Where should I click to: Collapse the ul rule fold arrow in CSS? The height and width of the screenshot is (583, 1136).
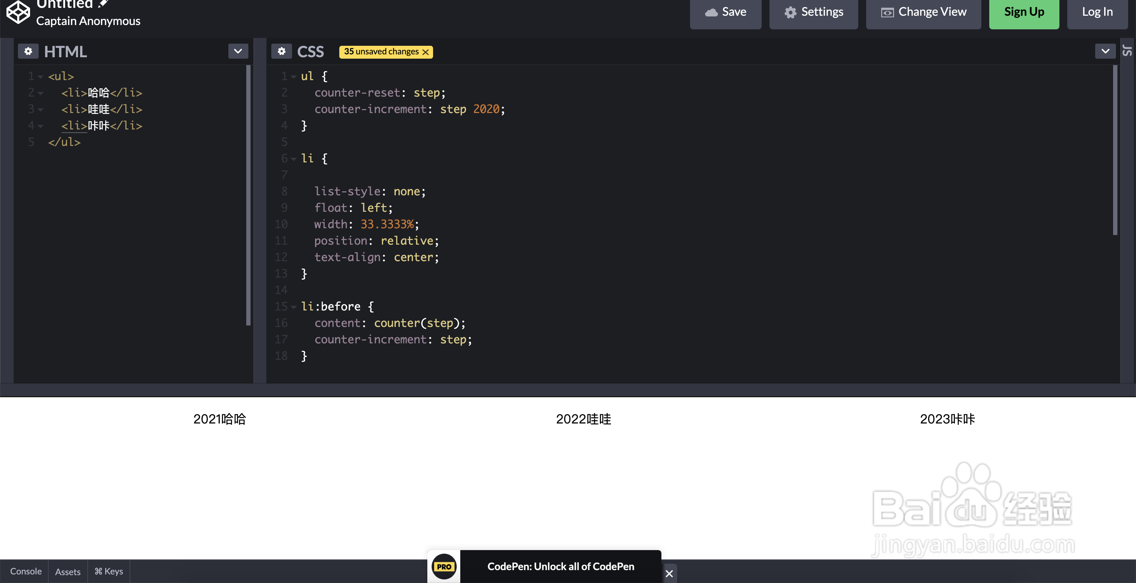coord(294,77)
